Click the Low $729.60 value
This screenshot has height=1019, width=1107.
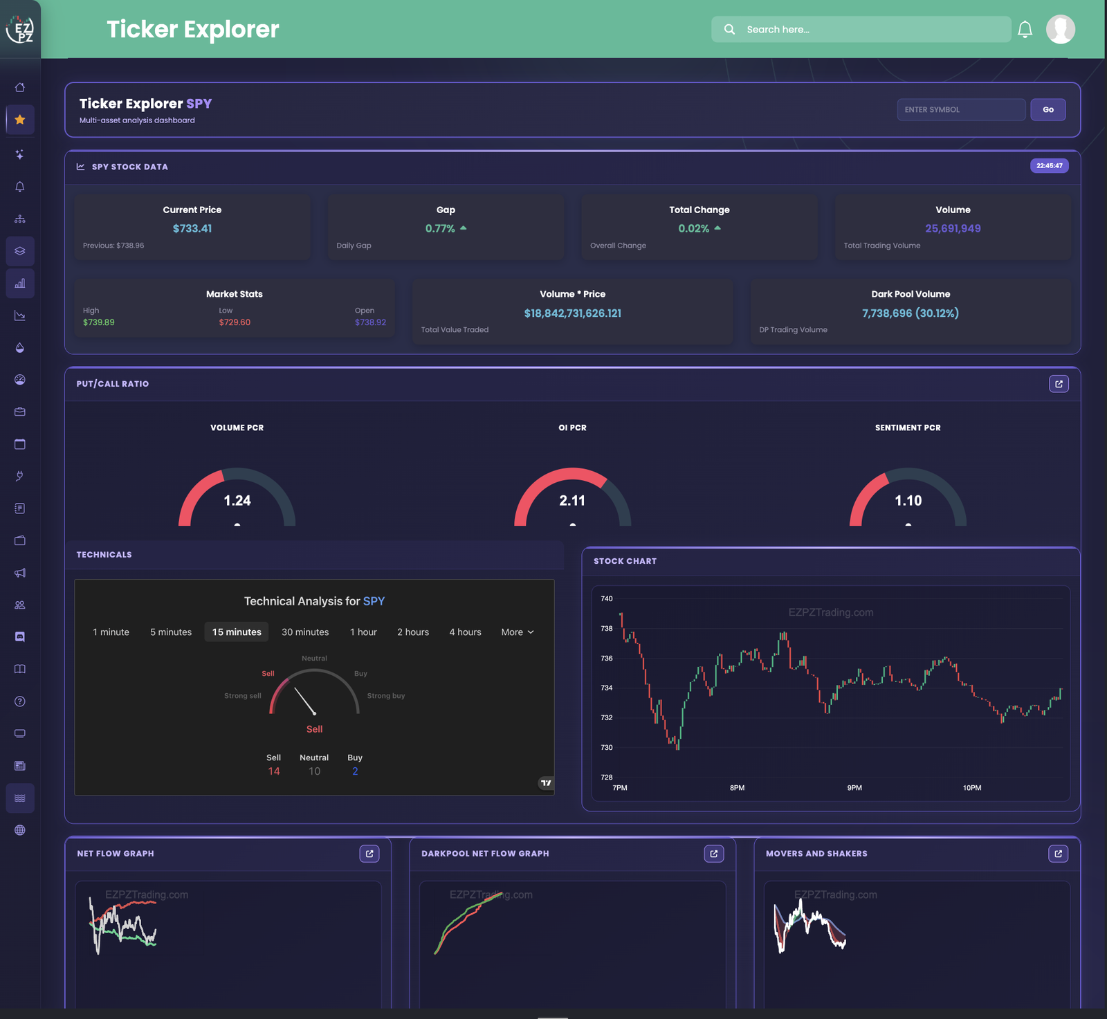235,322
